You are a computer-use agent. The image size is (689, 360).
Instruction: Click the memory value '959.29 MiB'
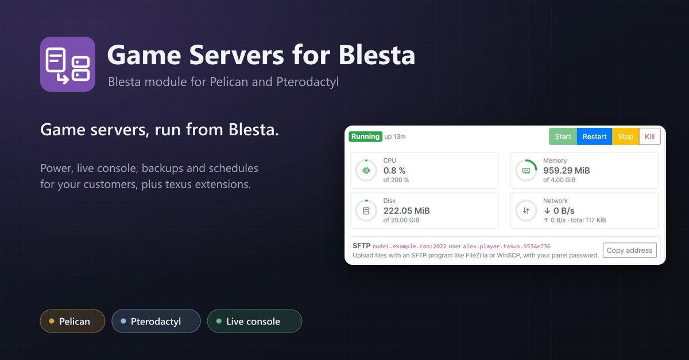click(x=567, y=170)
